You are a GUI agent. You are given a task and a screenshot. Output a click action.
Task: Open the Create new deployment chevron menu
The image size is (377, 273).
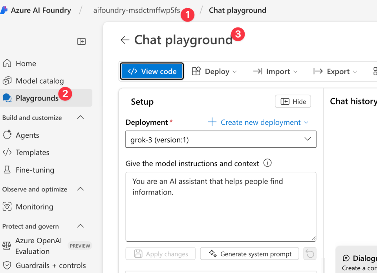(306, 122)
